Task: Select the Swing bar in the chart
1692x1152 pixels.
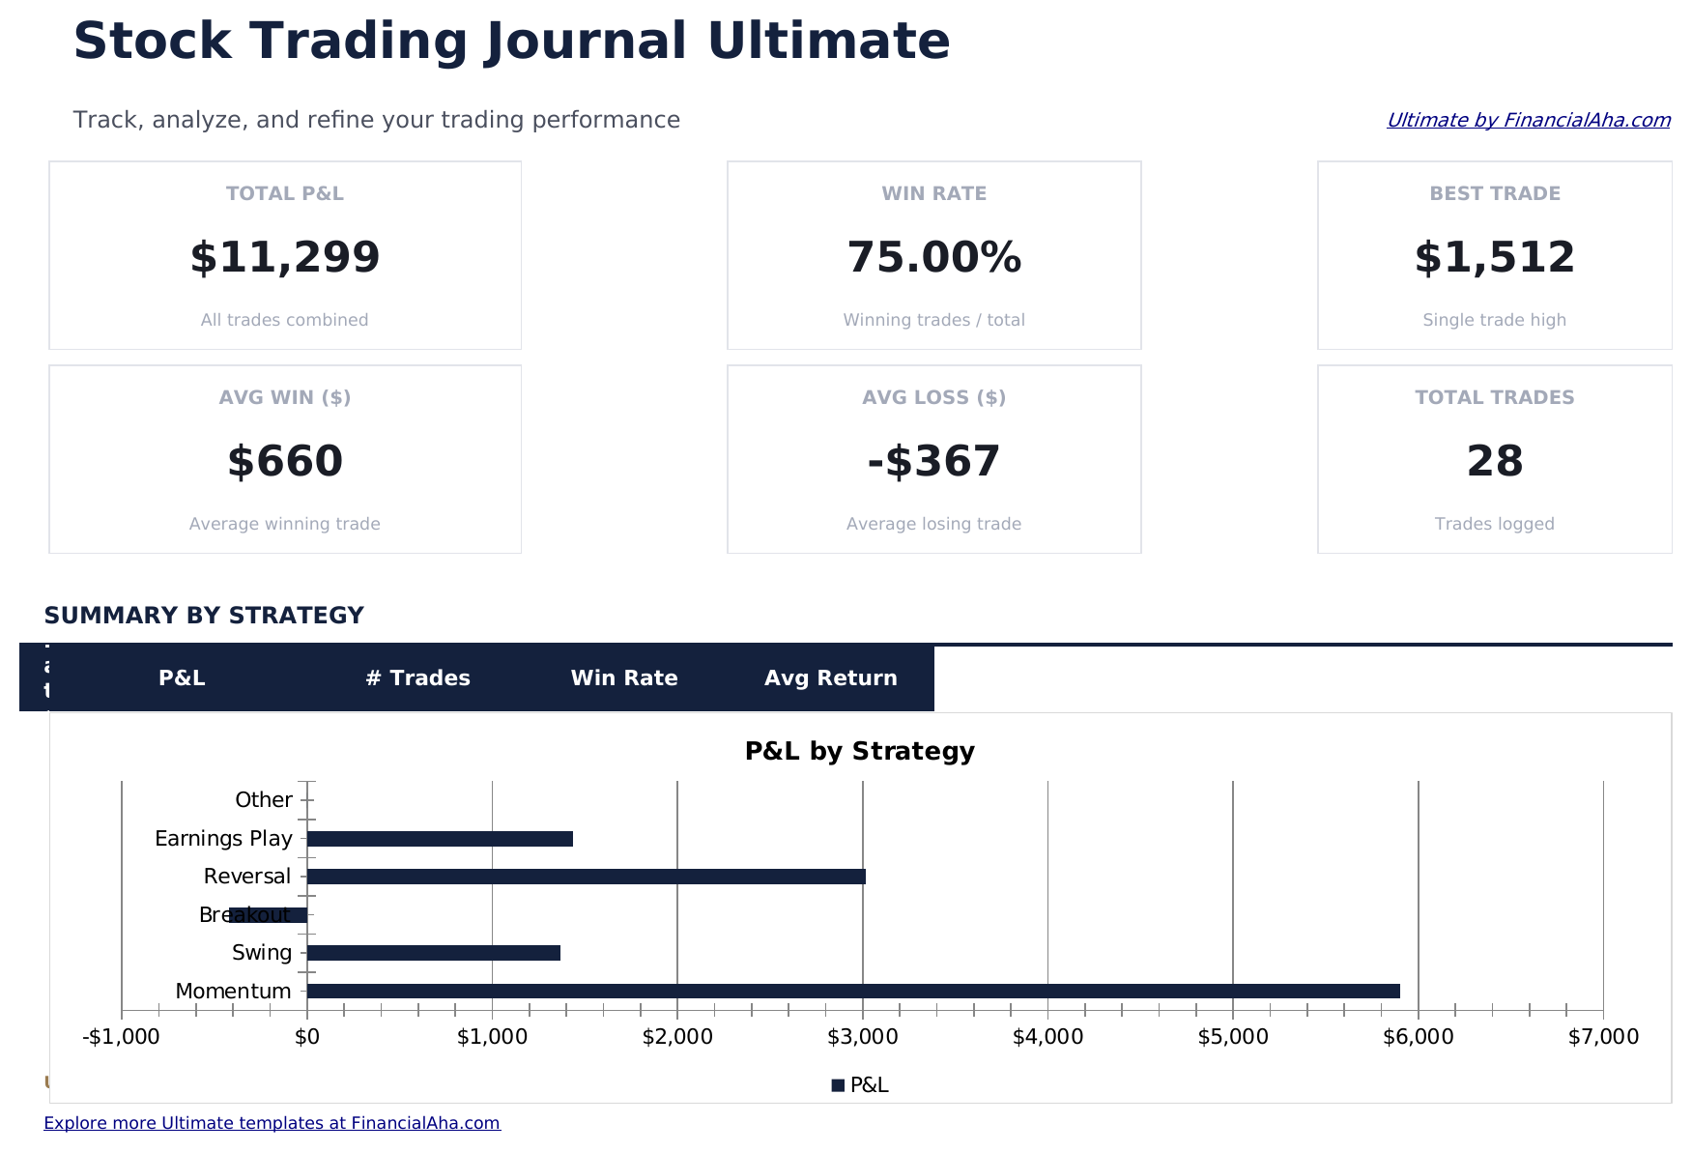Action: click(x=433, y=953)
